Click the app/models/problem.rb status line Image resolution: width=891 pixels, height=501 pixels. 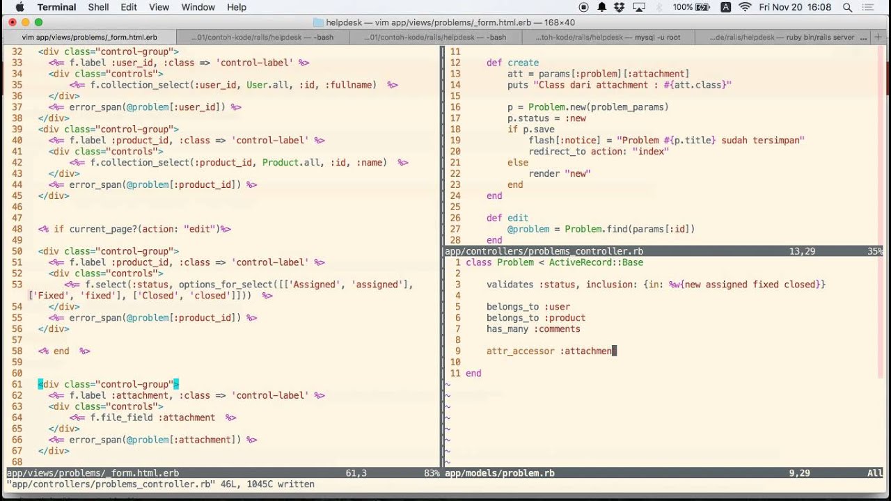pyautogui.click(x=664, y=473)
